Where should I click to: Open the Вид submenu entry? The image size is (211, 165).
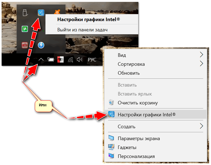156,55
